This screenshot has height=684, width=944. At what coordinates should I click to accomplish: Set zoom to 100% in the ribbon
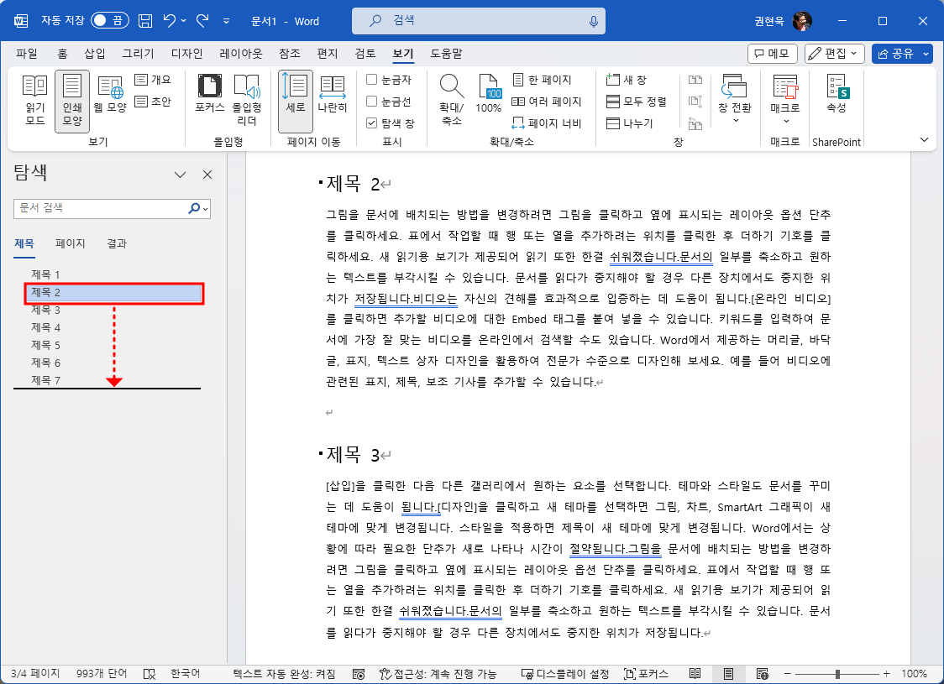point(488,94)
